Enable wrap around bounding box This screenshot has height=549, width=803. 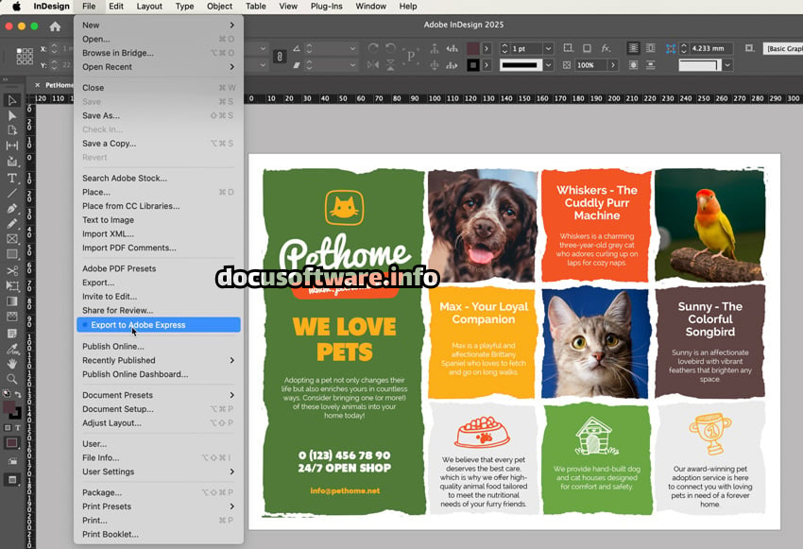coord(650,48)
